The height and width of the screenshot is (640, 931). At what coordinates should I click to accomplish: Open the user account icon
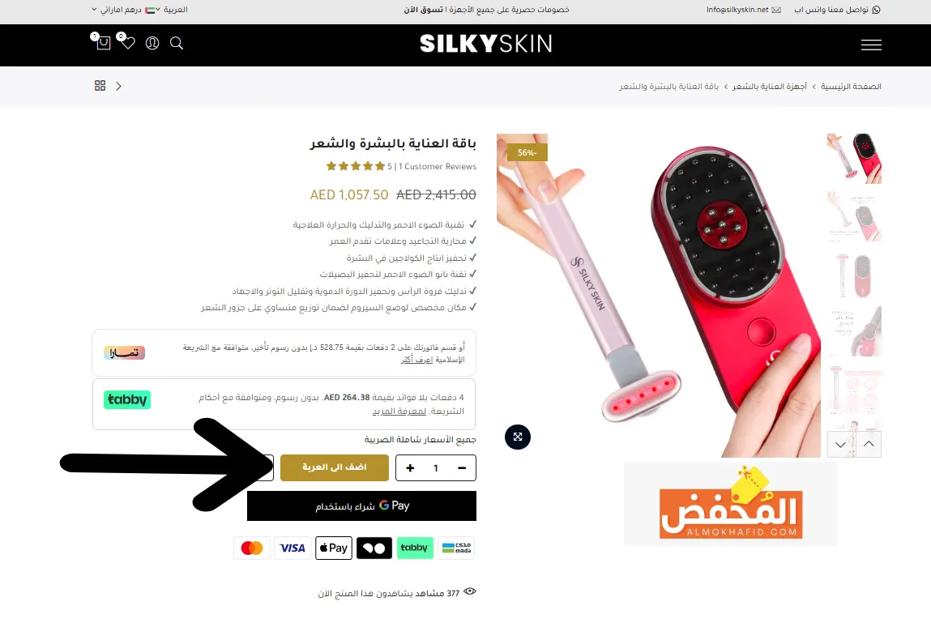coord(152,43)
